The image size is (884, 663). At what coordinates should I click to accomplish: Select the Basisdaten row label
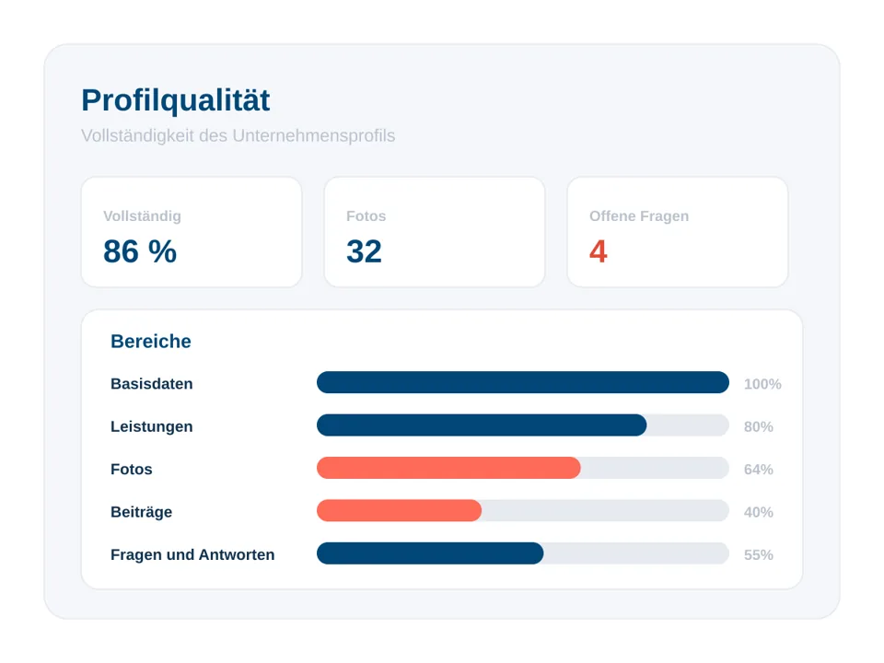[x=152, y=384]
